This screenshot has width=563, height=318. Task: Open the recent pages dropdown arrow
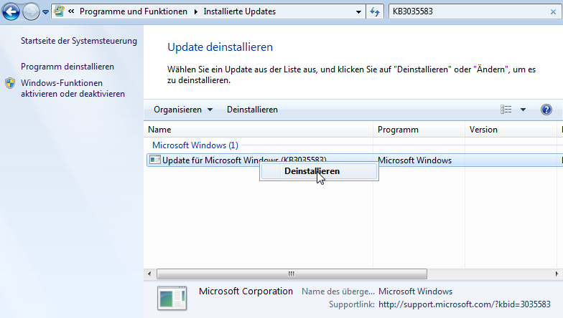pyautogui.click(x=46, y=12)
